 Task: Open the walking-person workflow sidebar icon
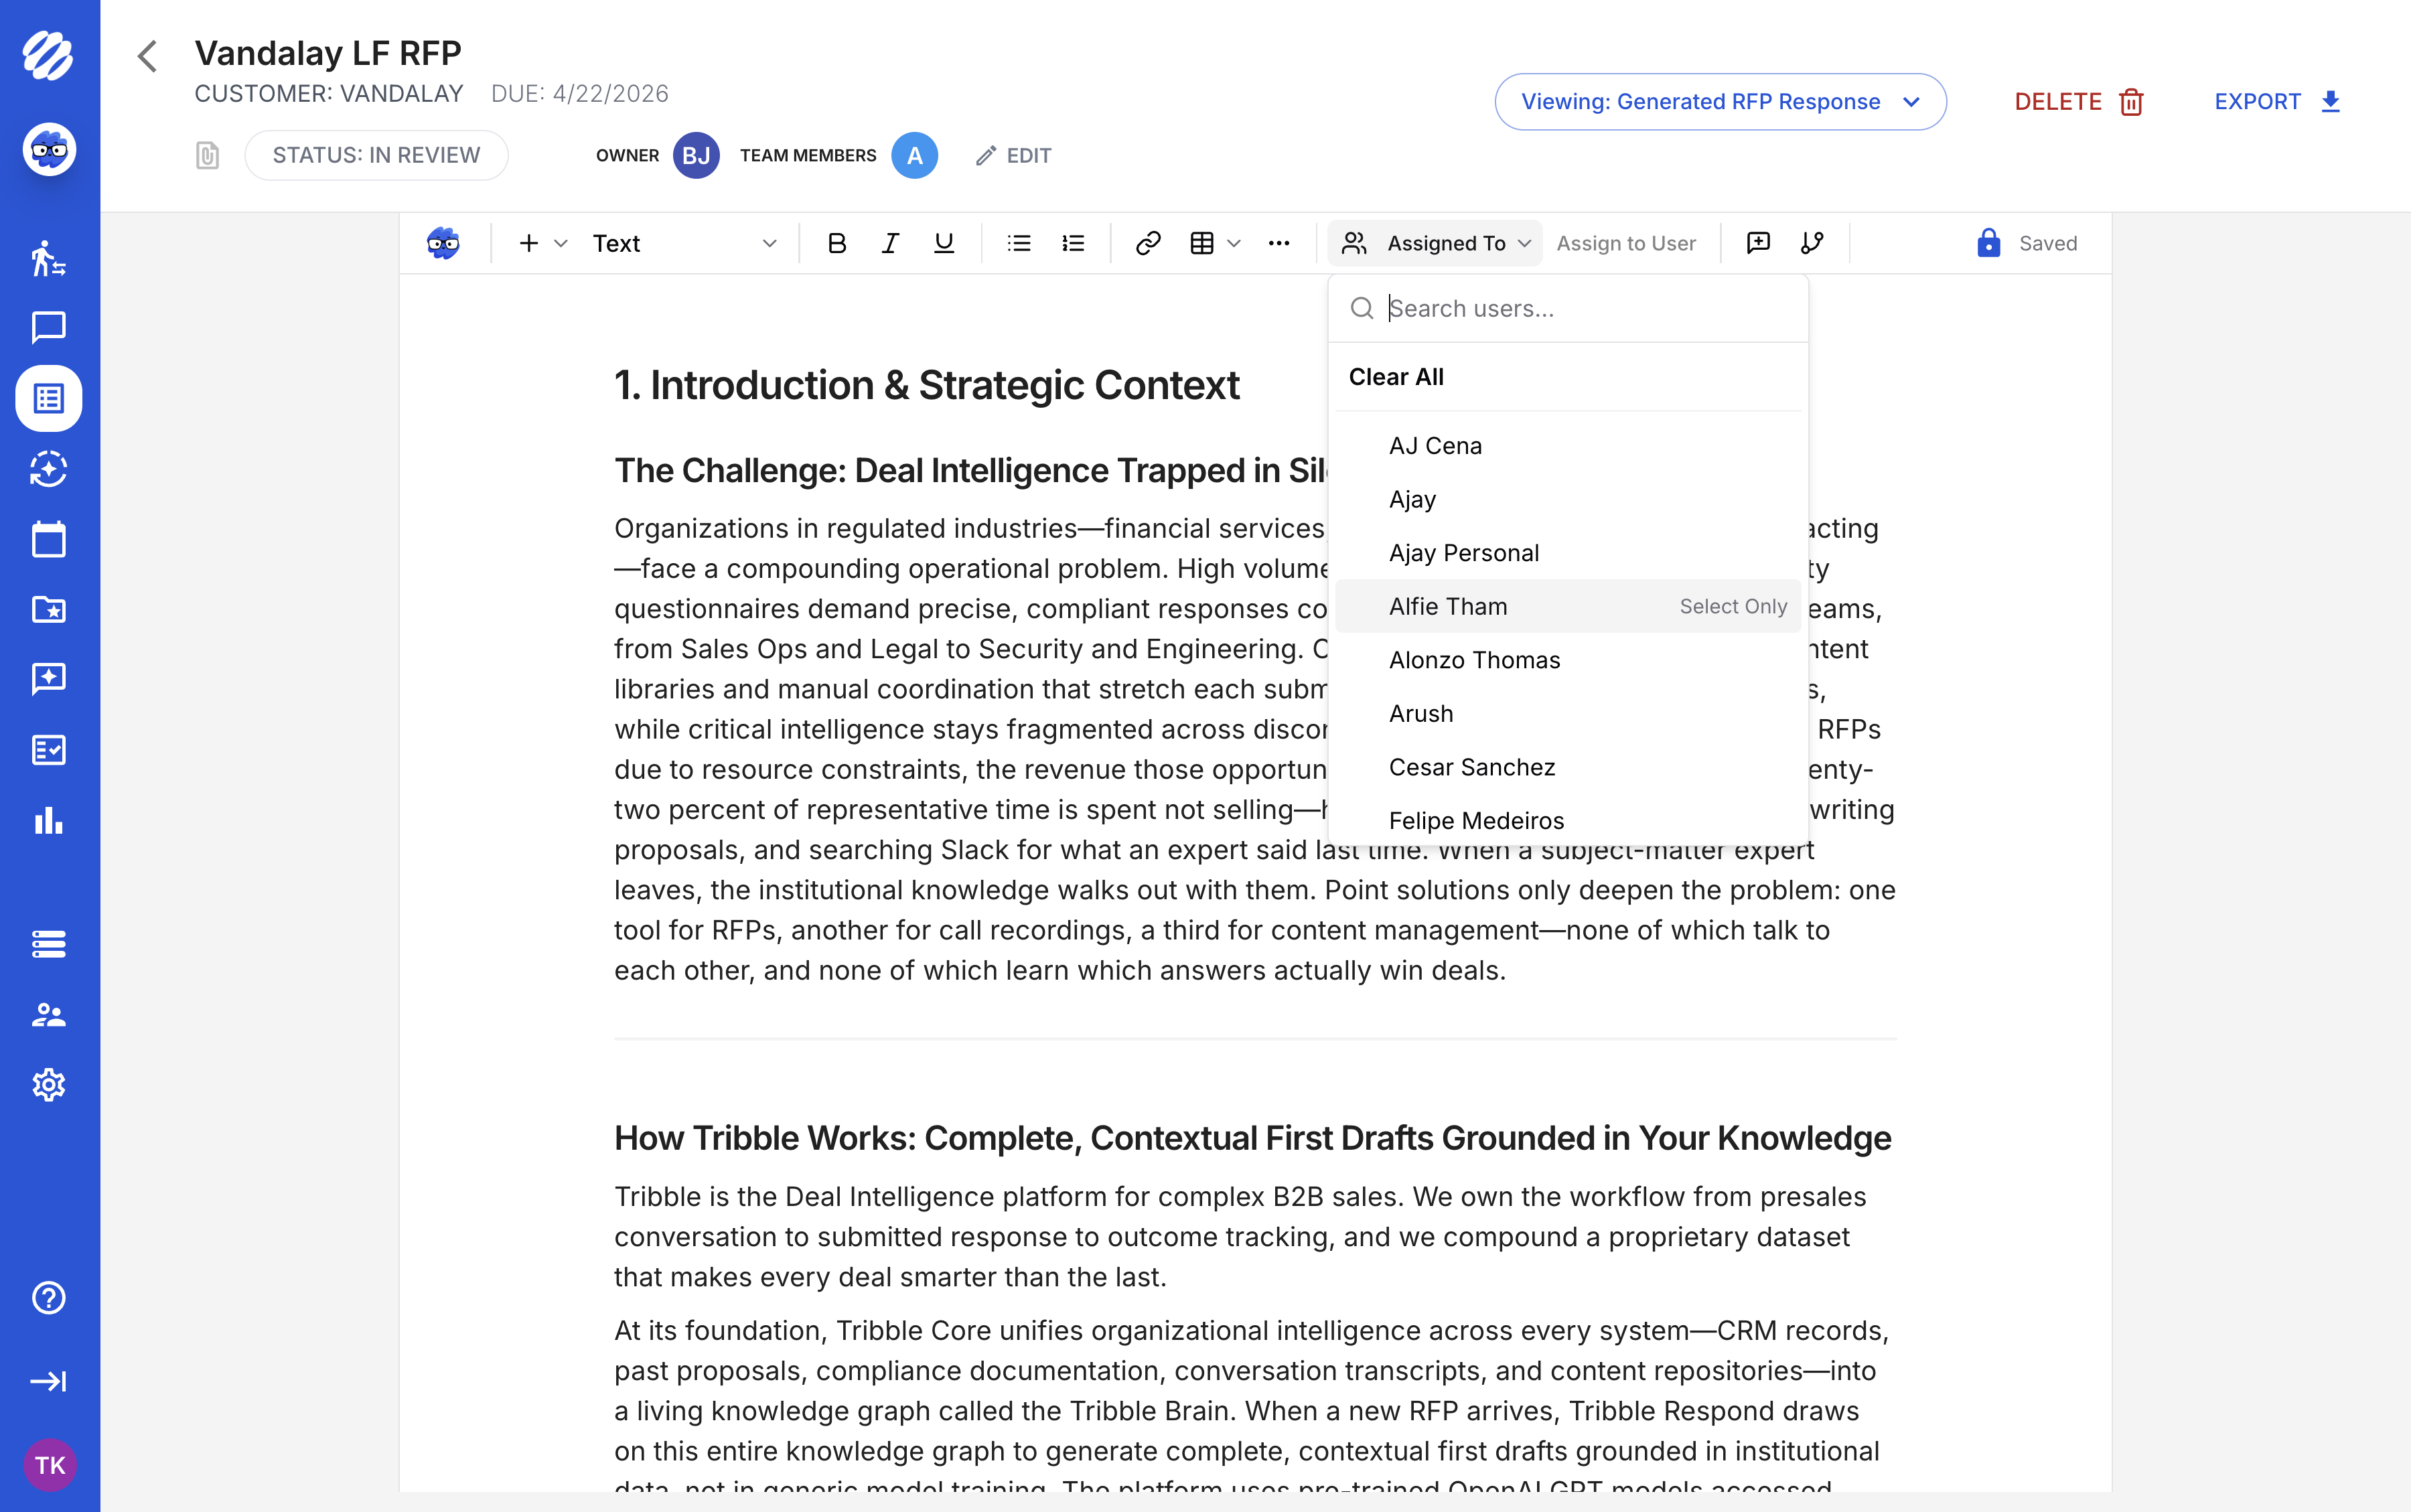[48, 258]
